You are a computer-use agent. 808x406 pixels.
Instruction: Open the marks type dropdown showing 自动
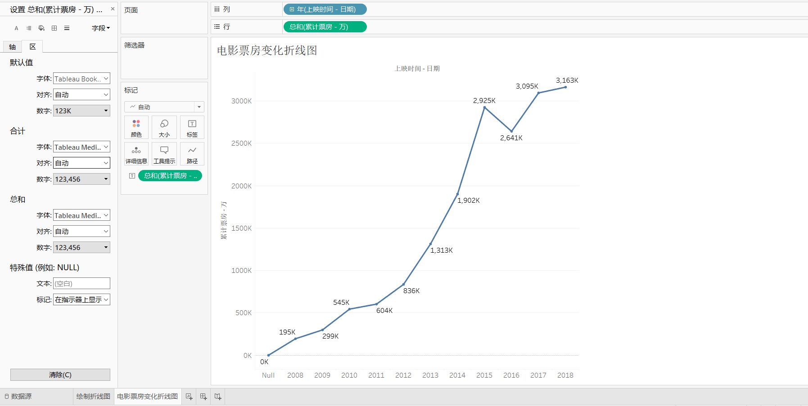pos(164,107)
